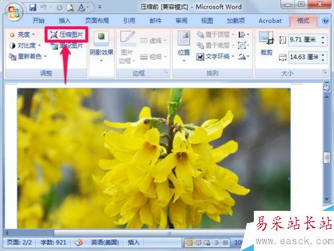This screenshot has height=251, width=334.
Task: Open the 虚线 dashes dropdown
Action: tap(153, 40)
